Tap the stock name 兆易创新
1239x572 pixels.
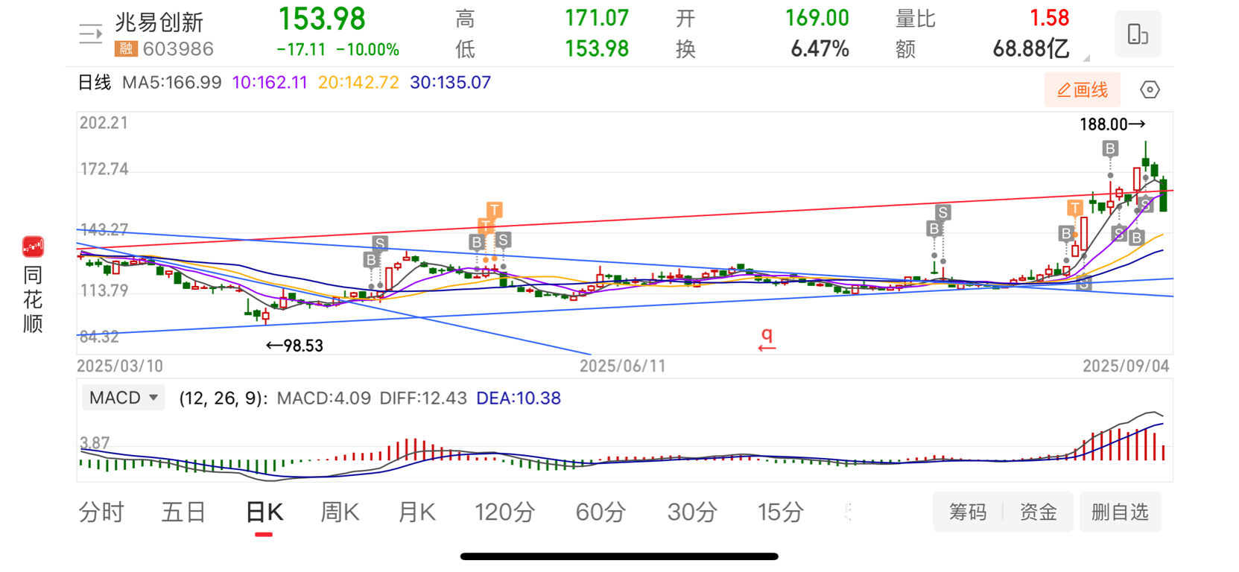(x=159, y=22)
